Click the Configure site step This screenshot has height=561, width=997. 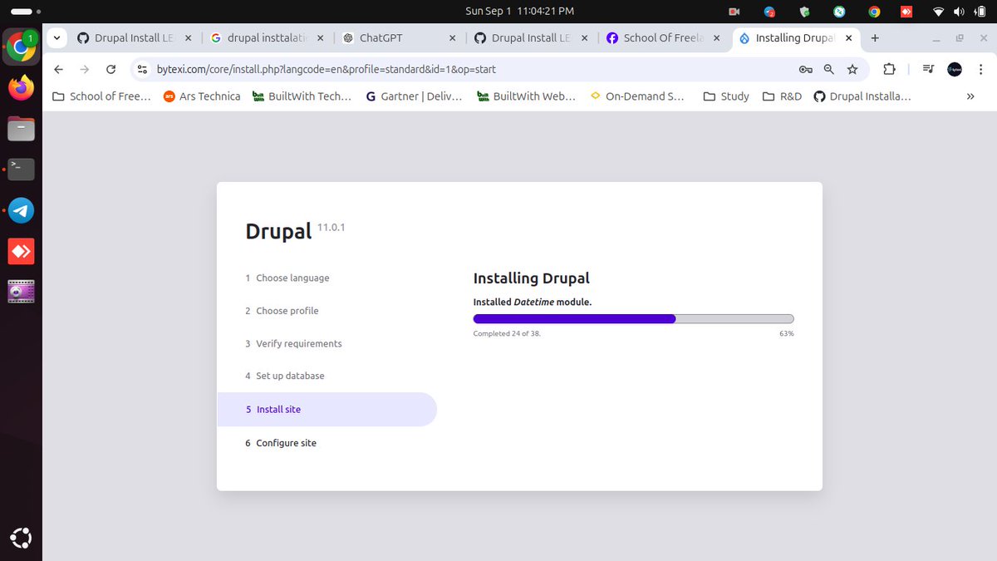(281, 443)
